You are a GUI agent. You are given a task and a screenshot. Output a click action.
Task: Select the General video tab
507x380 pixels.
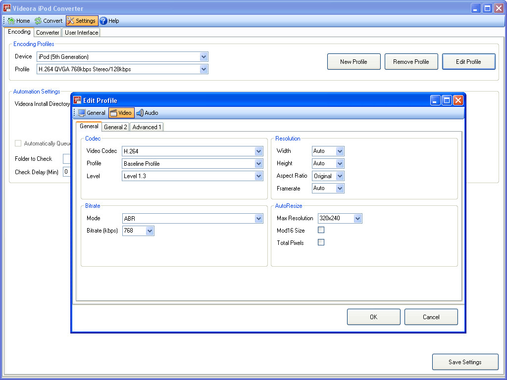click(89, 126)
